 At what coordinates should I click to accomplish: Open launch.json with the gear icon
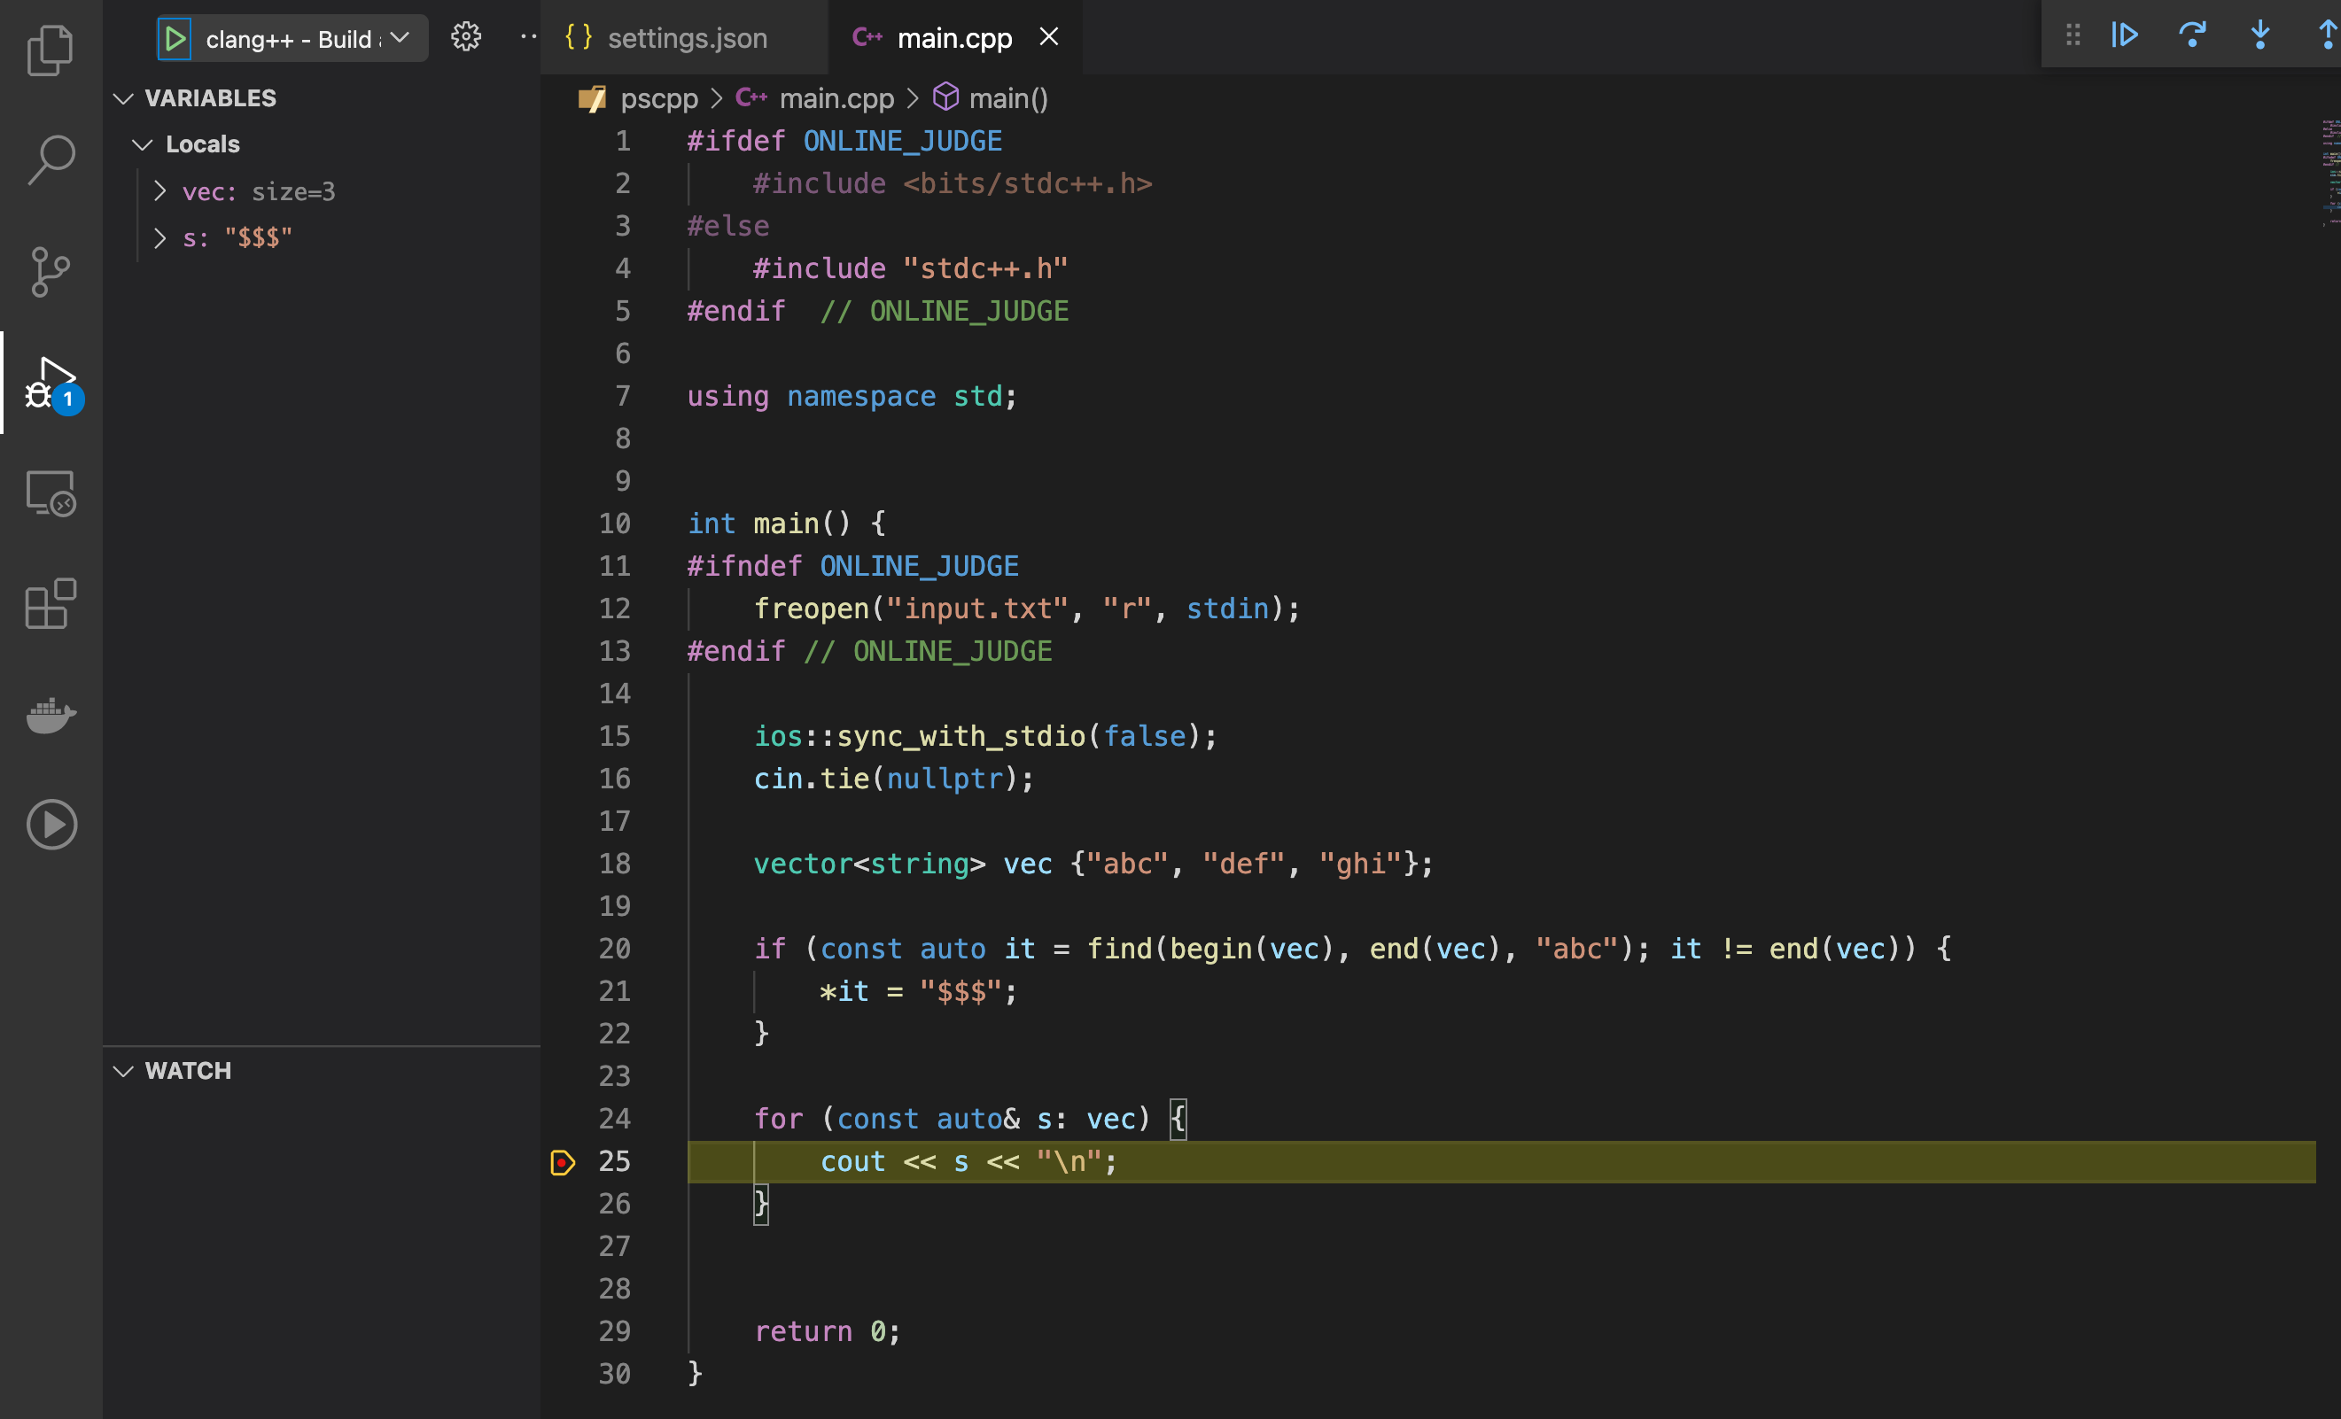tap(465, 38)
